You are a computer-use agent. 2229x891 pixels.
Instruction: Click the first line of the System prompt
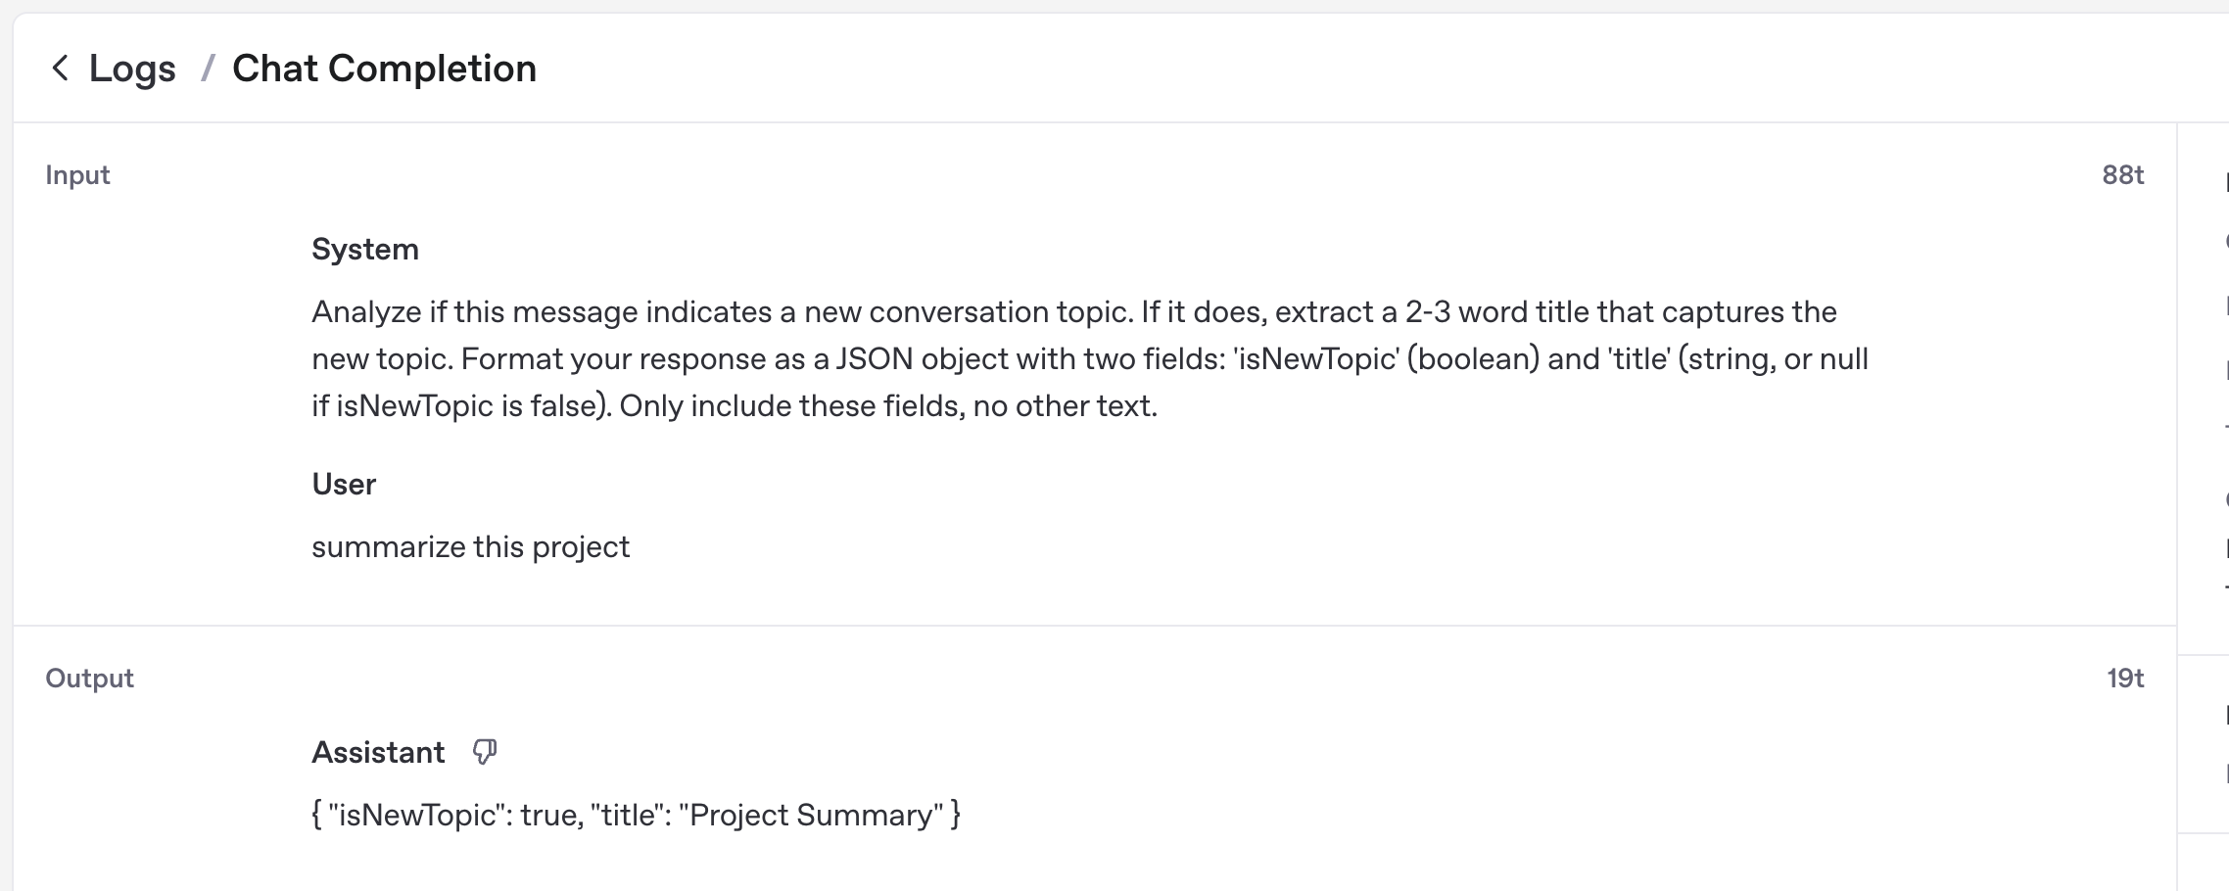(x=1074, y=311)
